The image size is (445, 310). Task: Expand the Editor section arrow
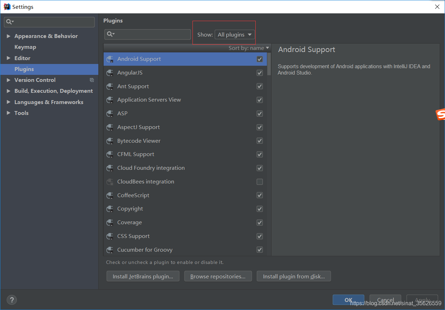coord(8,58)
